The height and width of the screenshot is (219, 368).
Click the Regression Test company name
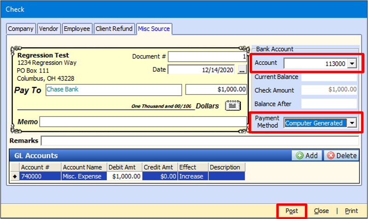pos(43,55)
